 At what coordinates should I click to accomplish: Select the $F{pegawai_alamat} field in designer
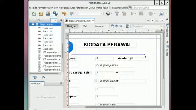pyautogui.click(x=120, y=81)
